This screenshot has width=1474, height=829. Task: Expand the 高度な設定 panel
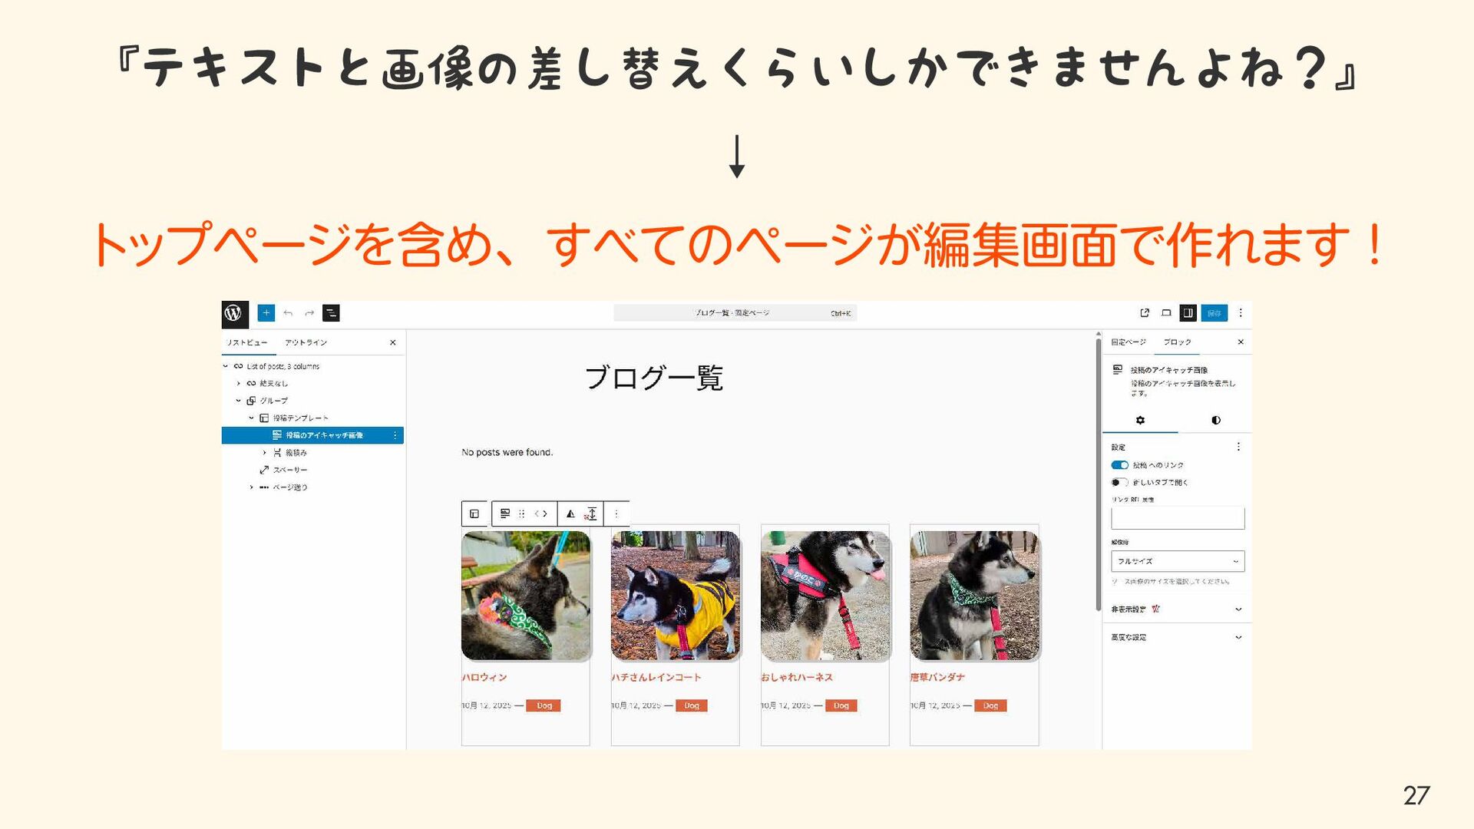click(1238, 637)
